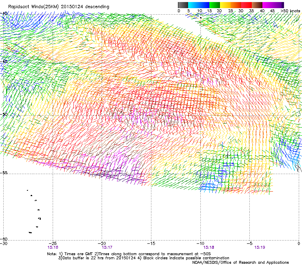Click the green 15-20 knots legend segment

pos(215,5)
